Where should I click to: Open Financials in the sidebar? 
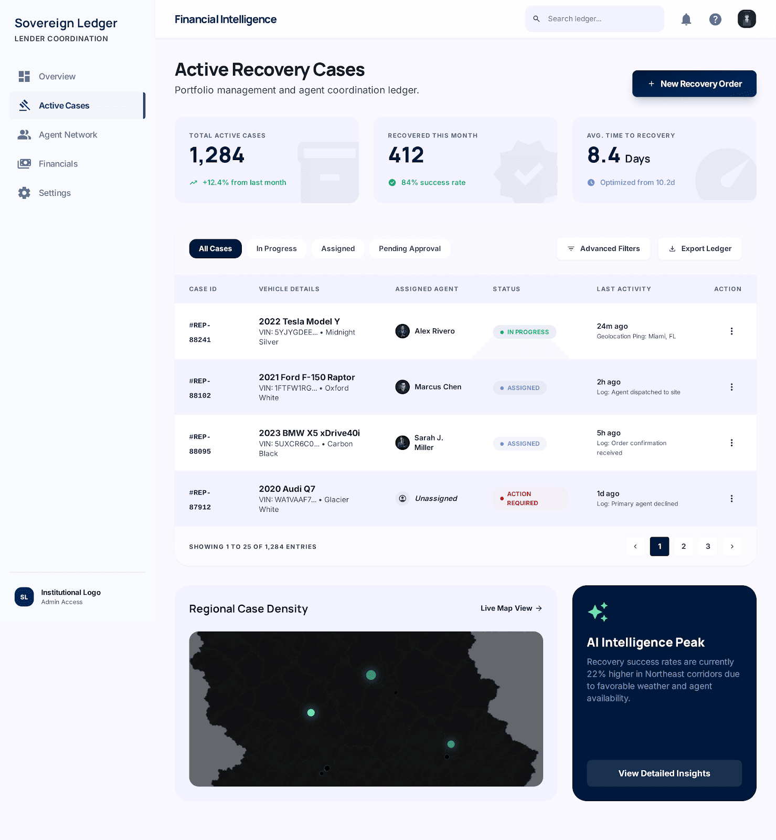point(77,164)
